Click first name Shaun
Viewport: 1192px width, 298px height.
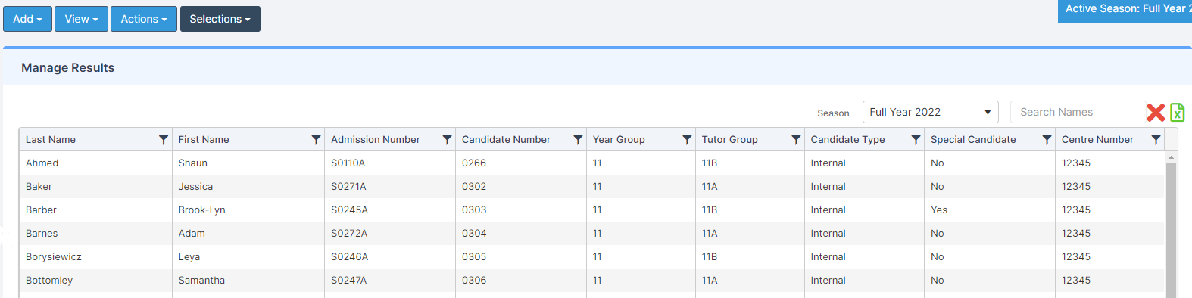coord(193,163)
